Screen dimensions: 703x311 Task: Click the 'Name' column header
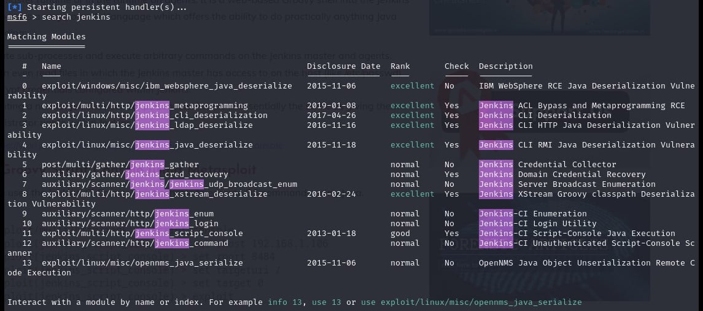tap(52, 66)
